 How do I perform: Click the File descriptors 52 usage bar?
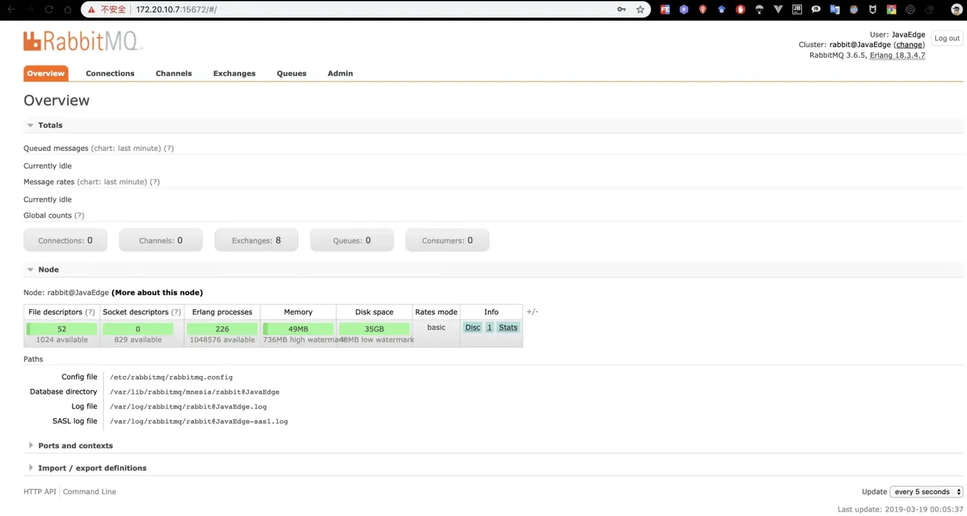(61, 329)
